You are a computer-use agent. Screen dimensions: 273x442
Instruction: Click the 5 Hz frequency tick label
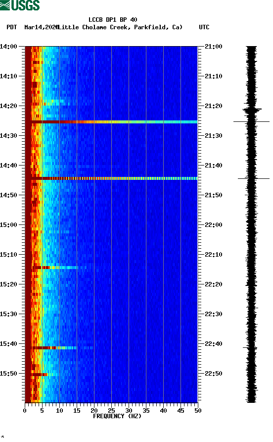(42, 411)
